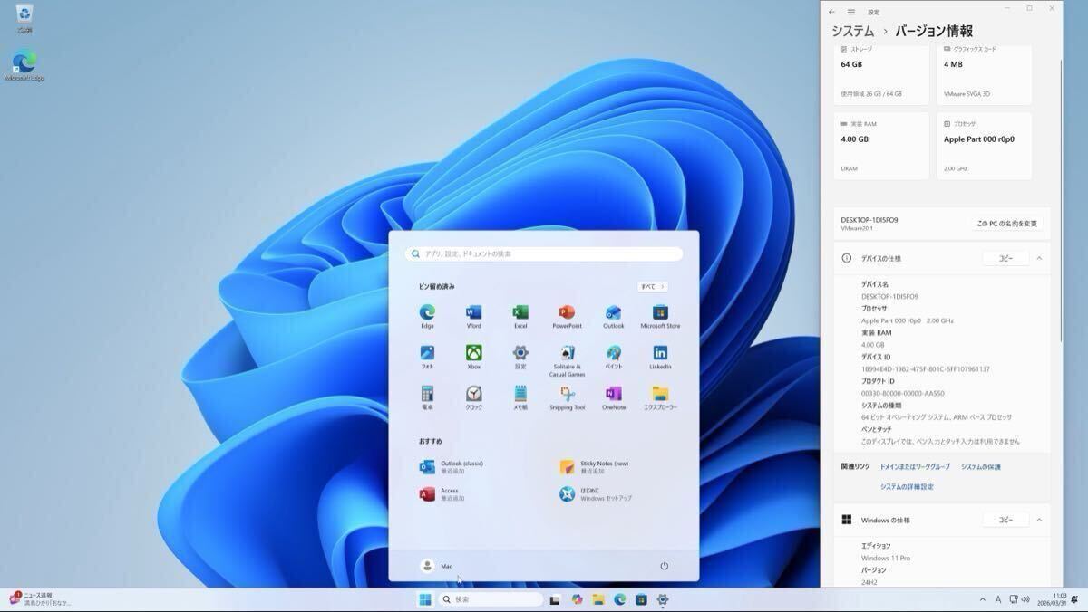Click the Windows Start button on taskbar
This screenshot has width=1088, height=612.
click(424, 599)
